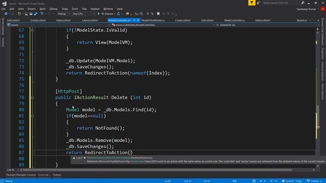Click the Server Explorer side tab
Viewport: 326px width, 183px height.
[x=3, y=26]
